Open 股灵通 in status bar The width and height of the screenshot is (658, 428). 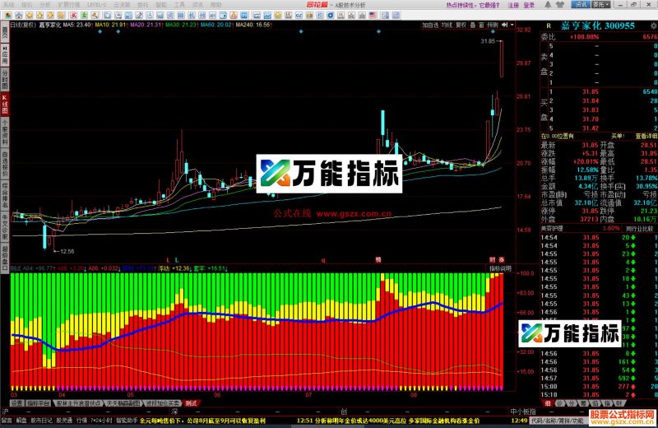pyautogui.click(x=64, y=421)
